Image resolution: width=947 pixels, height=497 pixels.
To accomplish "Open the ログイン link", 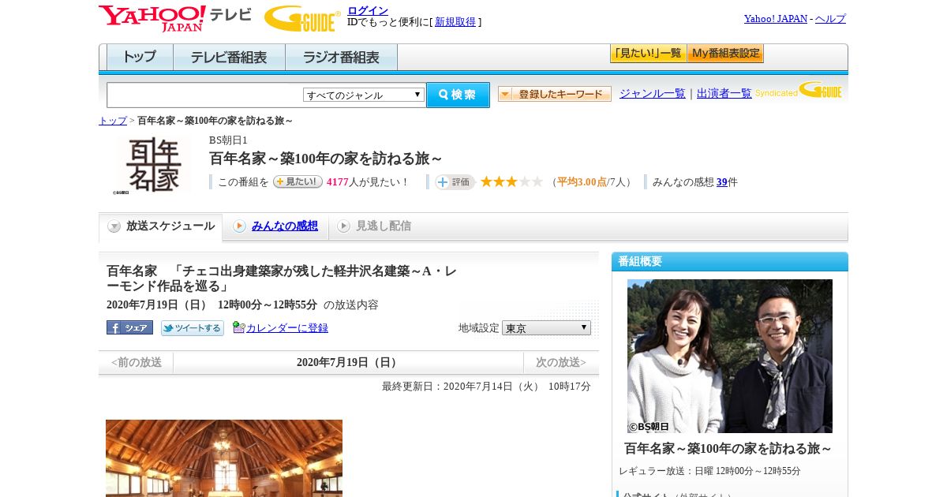I will [x=368, y=10].
